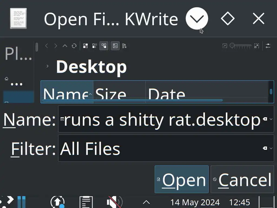Click the zoom out icon left of slider
The width and height of the screenshot is (277, 208).
[x=225, y=46]
